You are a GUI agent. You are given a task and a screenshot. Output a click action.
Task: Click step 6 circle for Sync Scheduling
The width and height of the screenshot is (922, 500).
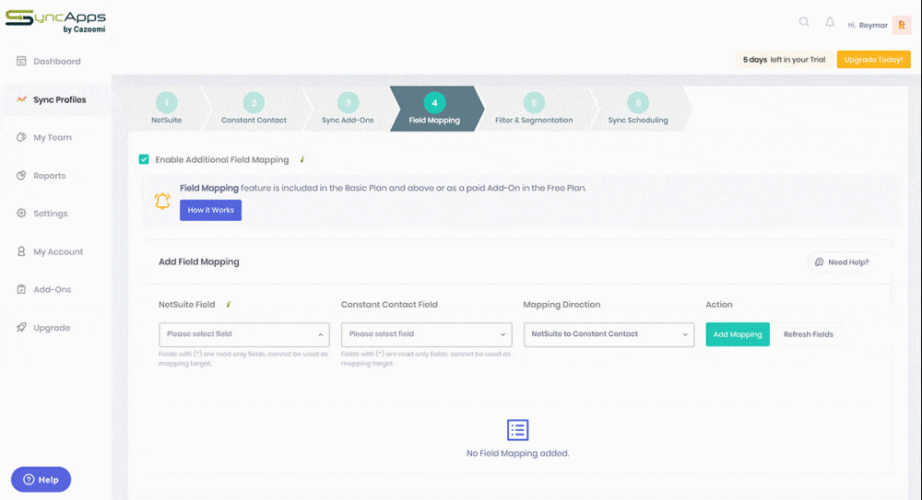click(x=638, y=103)
